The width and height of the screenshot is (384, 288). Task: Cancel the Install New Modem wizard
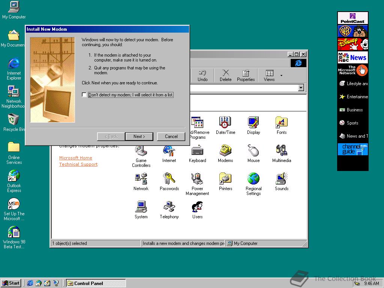click(171, 136)
